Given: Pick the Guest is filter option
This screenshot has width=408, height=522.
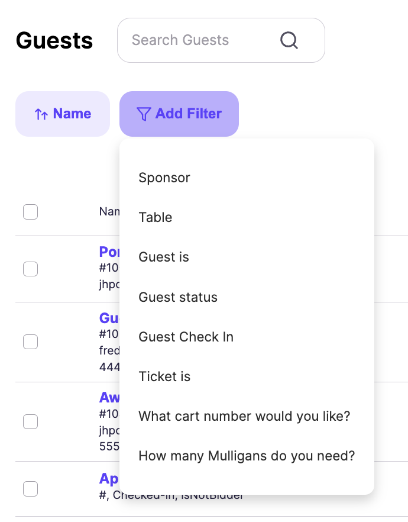Looking at the screenshot, I should click(x=163, y=257).
